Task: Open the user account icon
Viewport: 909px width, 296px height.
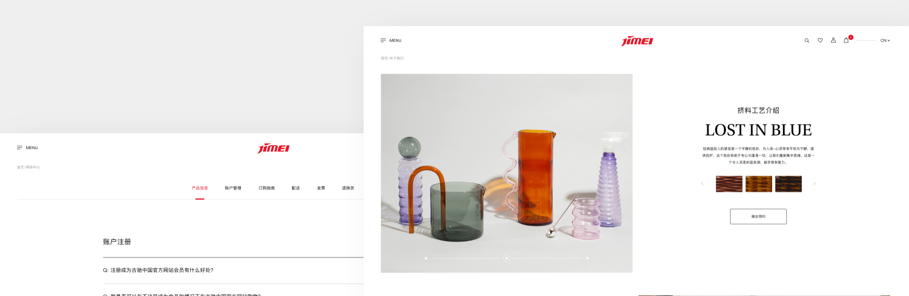Action: (x=833, y=40)
